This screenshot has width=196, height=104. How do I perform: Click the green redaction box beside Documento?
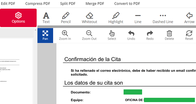coord(133,92)
